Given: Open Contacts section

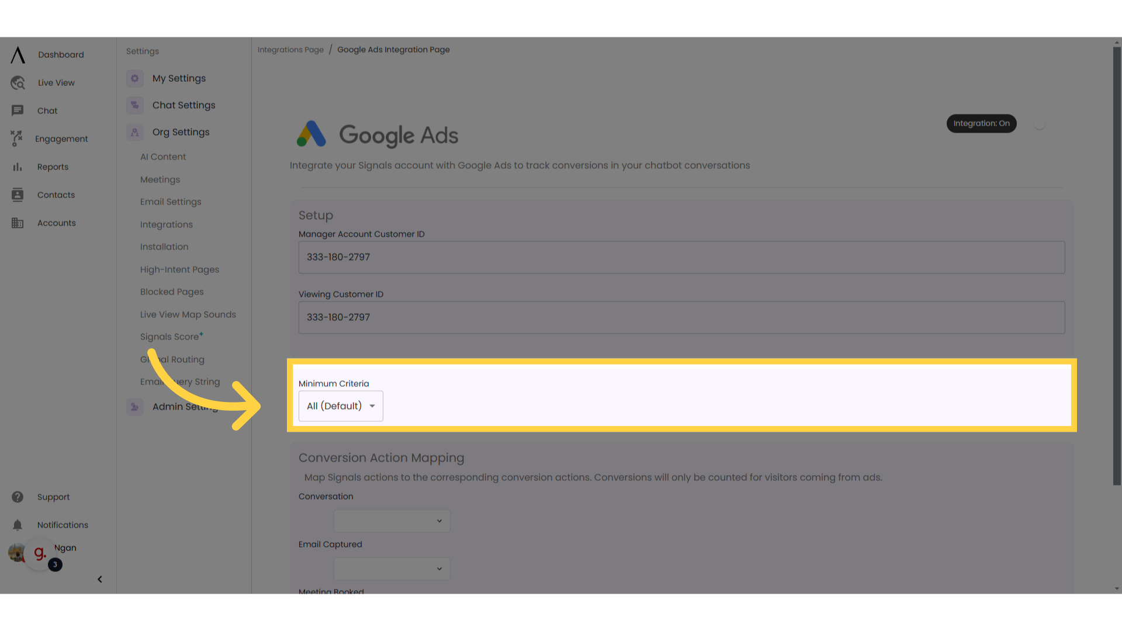Looking at the screenshot, I should [x=56, y=195].
